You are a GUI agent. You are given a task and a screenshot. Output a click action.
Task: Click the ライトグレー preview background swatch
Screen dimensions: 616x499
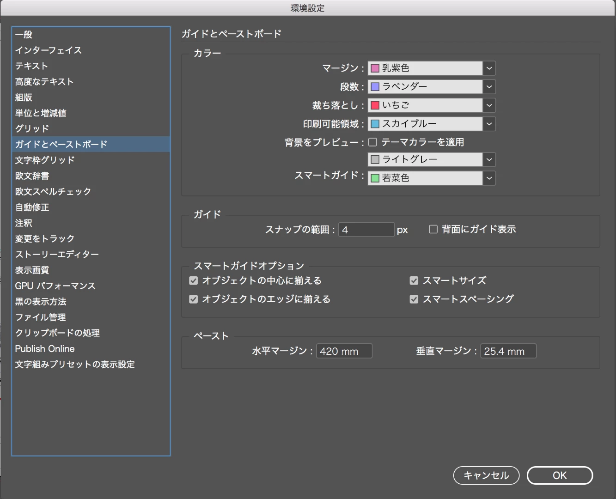coord(375,159)
